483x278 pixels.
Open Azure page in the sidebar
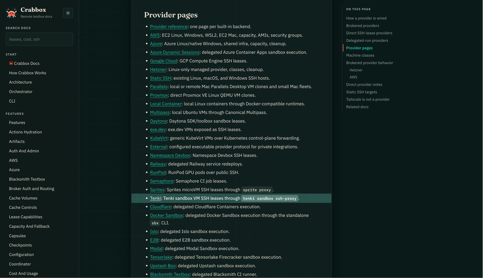14,170
